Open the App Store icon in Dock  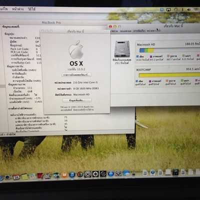tap(111, 173)
